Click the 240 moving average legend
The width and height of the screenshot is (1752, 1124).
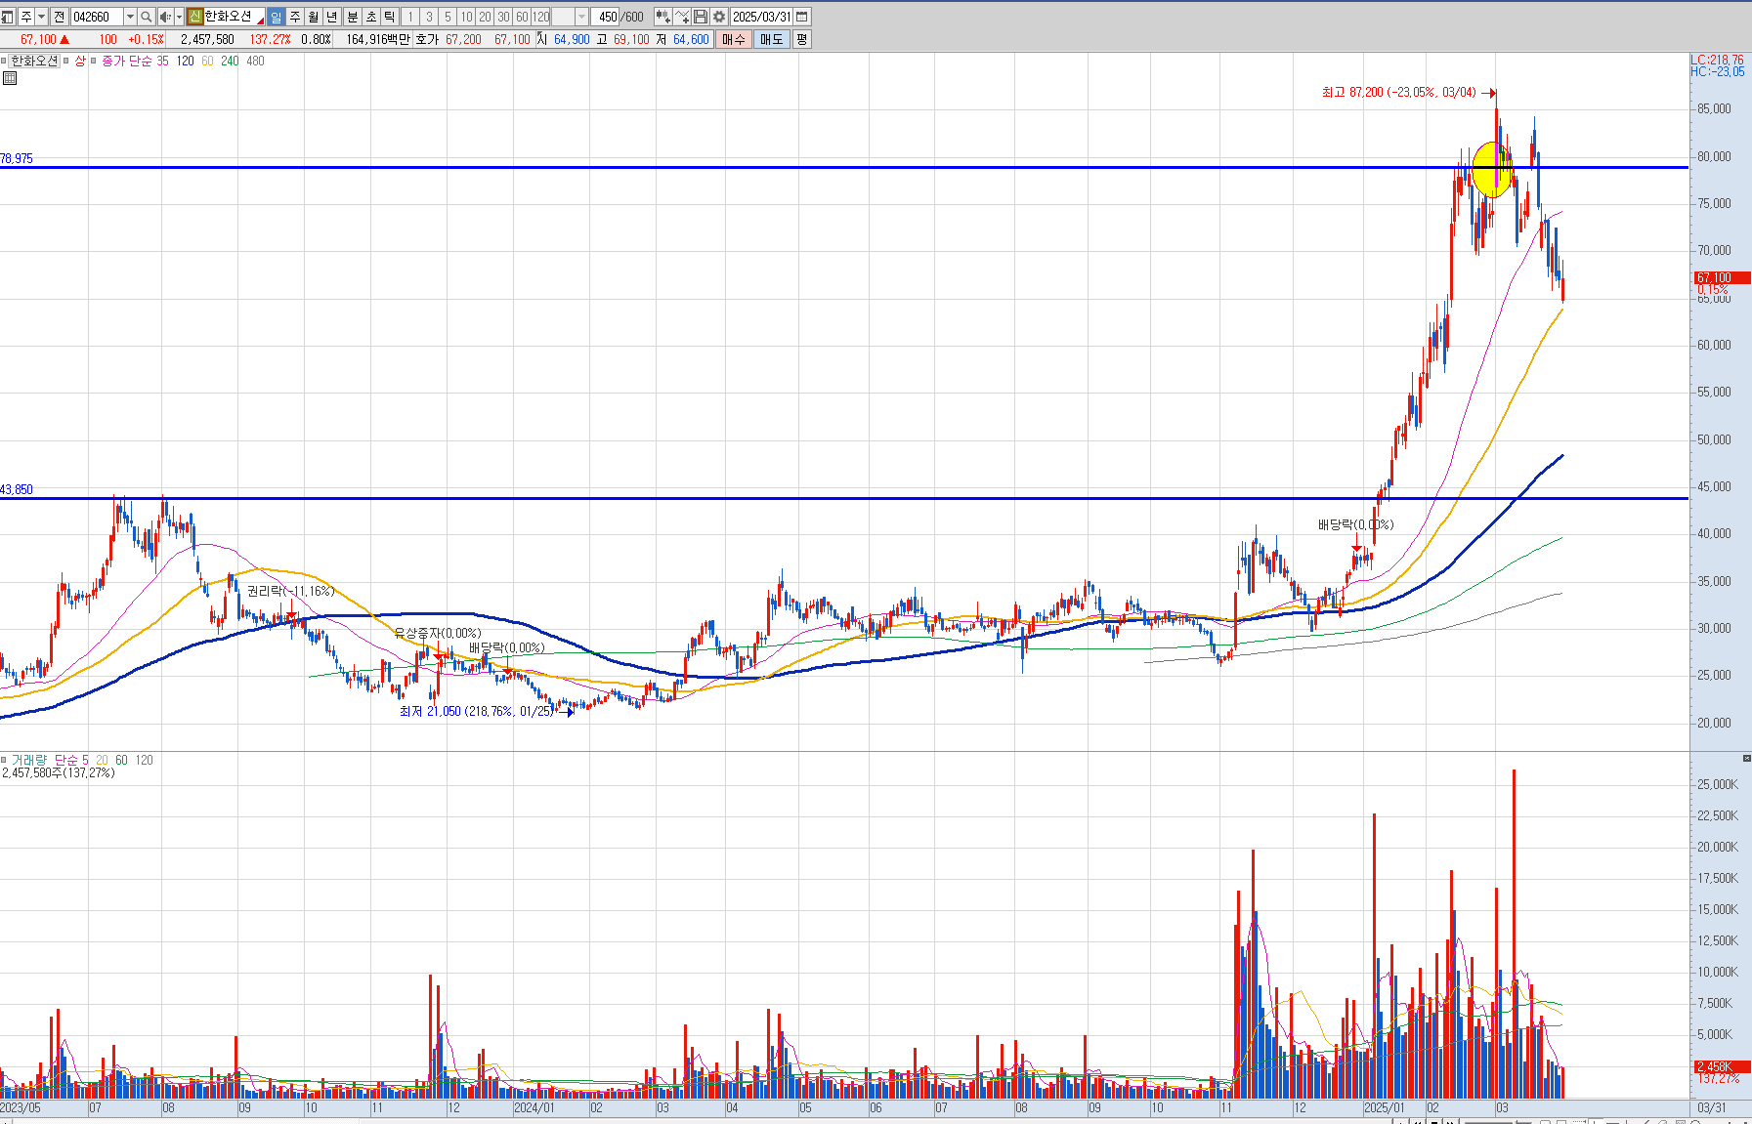click(x=230, y=61)
